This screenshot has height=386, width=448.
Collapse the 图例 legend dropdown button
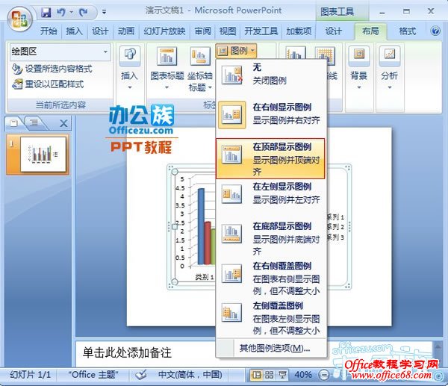pos(237,51)
